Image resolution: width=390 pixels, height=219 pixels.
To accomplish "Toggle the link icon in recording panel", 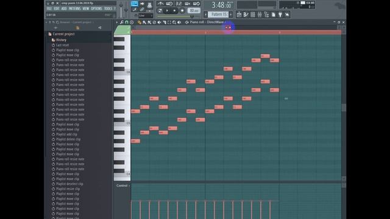I will pos(142,10).
